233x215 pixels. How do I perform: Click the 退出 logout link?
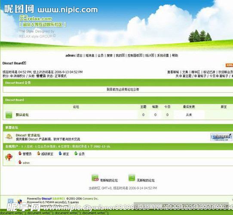point(80,55)
